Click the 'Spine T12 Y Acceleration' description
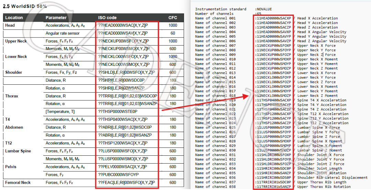The image size is (371, 190). click(x=323, y=118)
